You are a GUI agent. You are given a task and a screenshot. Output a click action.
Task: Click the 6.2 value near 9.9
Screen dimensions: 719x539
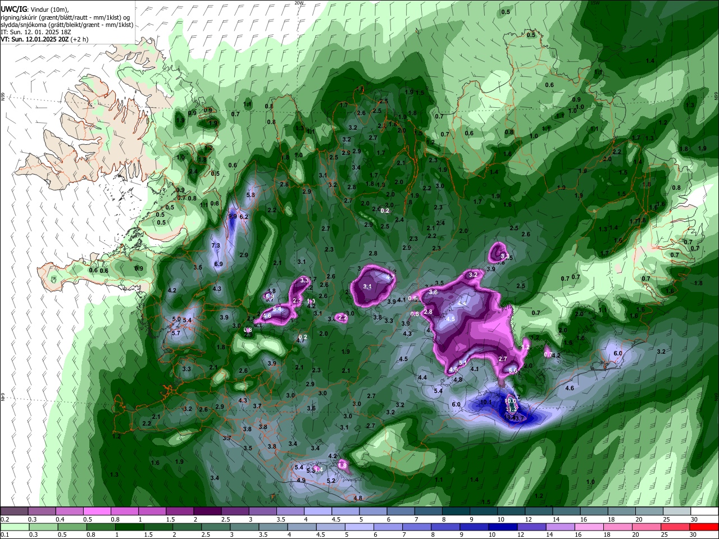click(x=244, y=217)
